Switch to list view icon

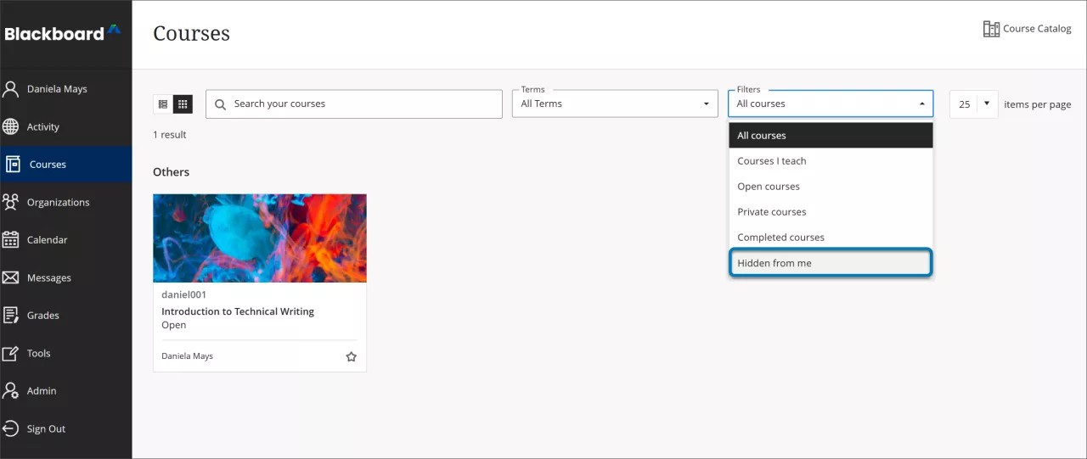click(x=163, y=104)
